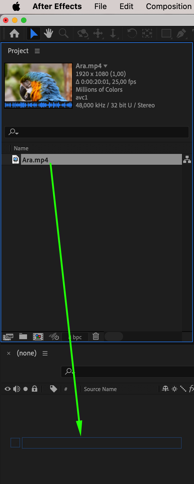
Task: Create a new folder in Project
Action: pos(23,336)
